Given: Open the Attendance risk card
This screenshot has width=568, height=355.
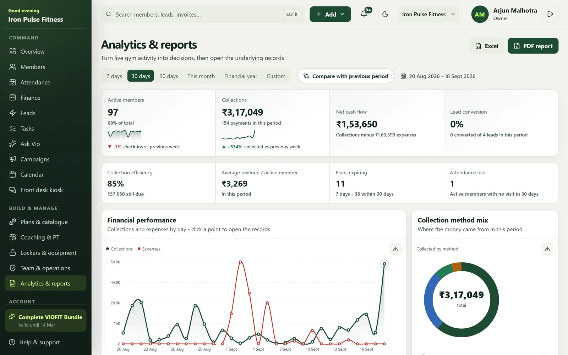Looking at the screenshot, I should coord(501,183).
